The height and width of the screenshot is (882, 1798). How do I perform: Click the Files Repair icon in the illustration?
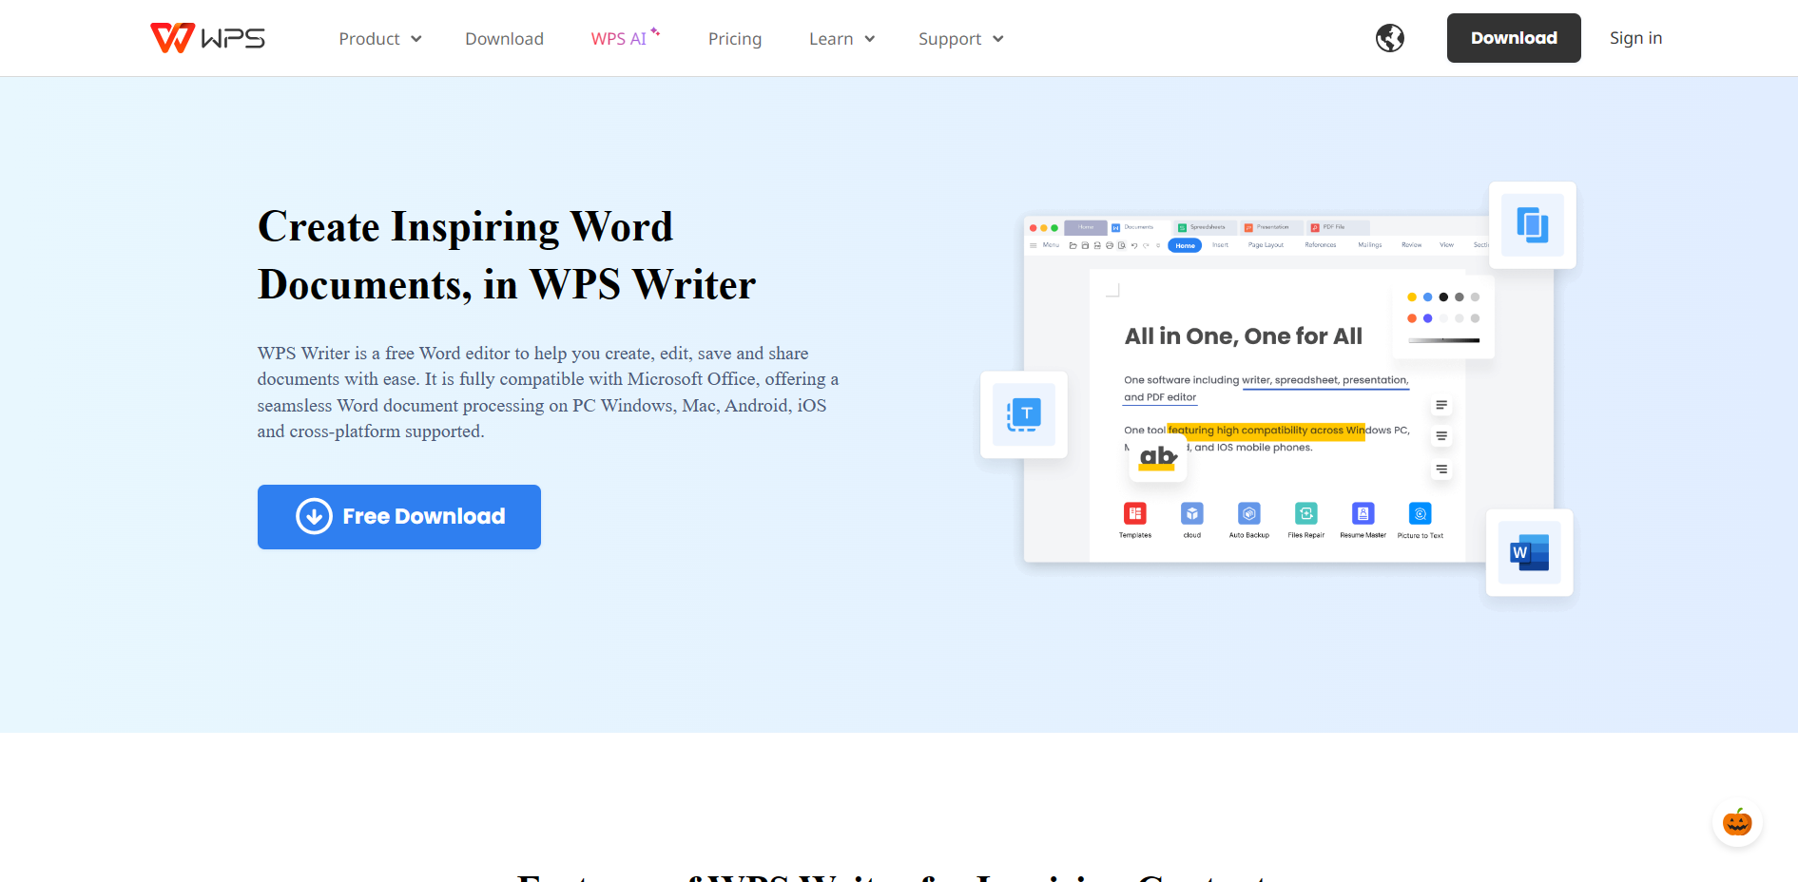coord(1306,513)
